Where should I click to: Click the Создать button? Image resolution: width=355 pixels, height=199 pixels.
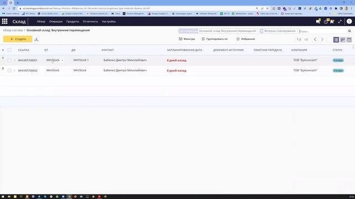18,39
